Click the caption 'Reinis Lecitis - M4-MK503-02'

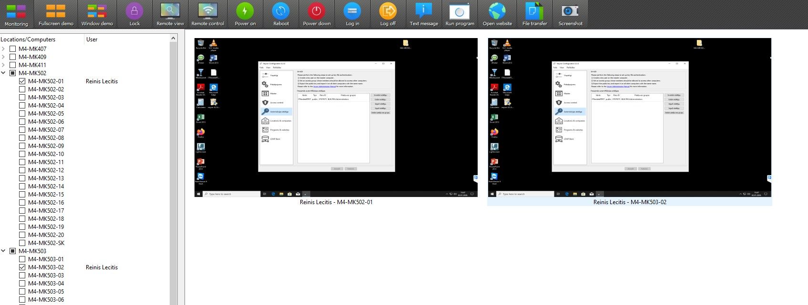click(630, 202)
